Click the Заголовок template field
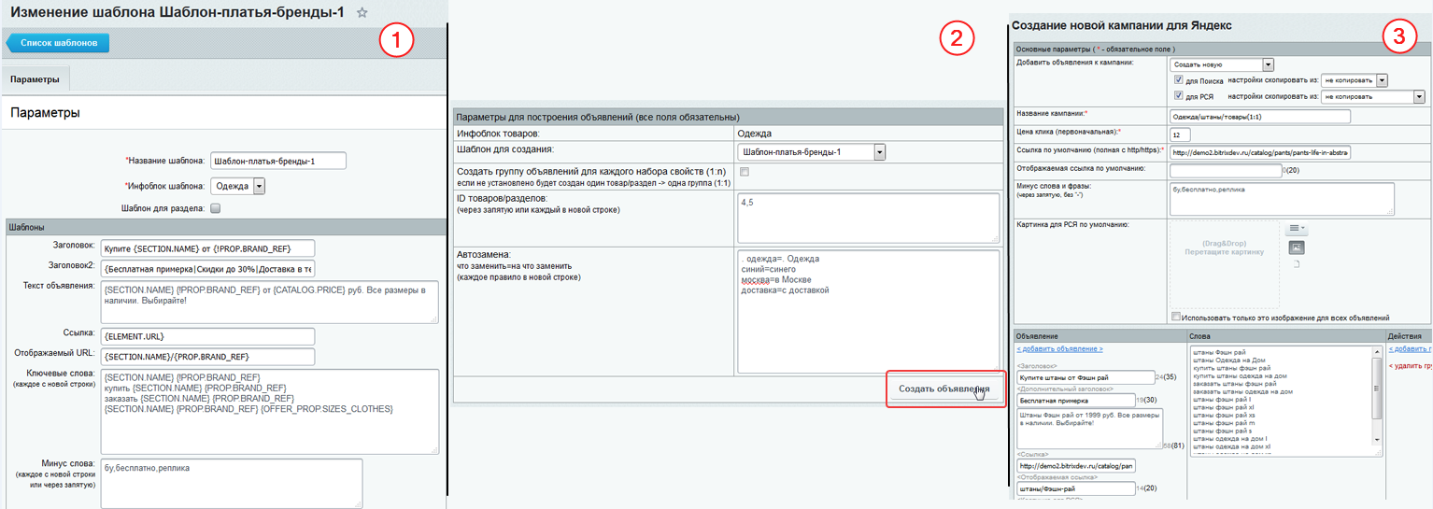 [209, 247]
